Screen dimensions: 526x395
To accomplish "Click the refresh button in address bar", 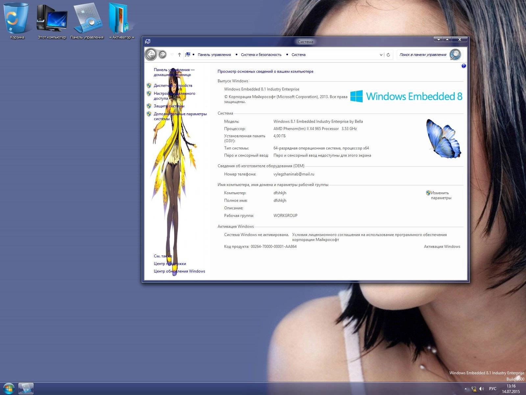I will tap(388, 55).
